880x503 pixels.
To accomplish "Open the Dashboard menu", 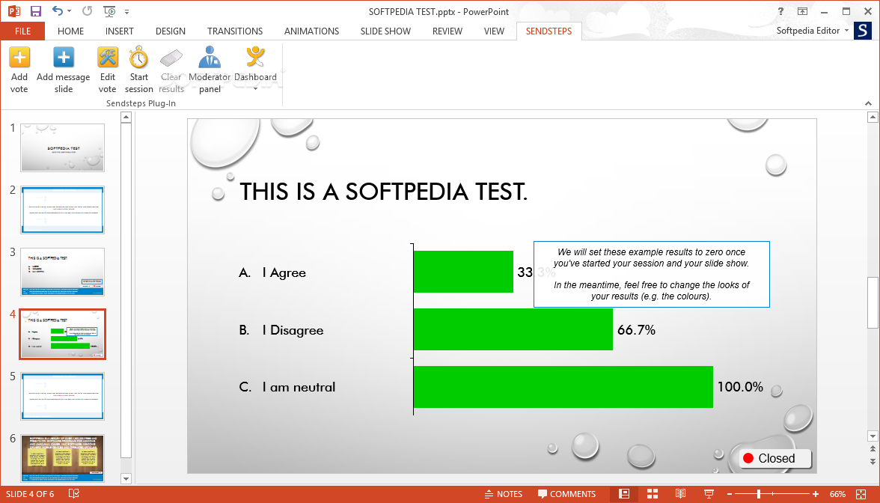I will click(x=255, y=70).
